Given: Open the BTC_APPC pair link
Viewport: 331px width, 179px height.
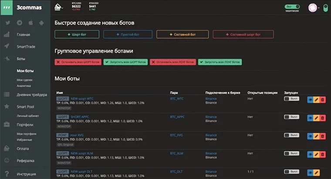Looking at the screenshot, I should [x=177, y=117].
